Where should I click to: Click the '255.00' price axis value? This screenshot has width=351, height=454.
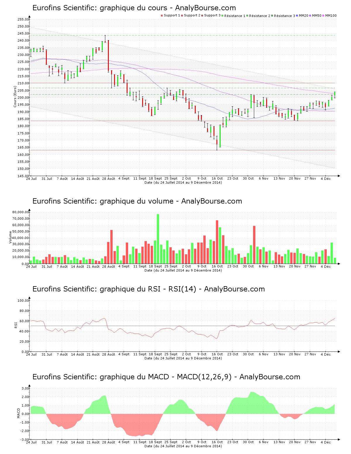click(x=23, y=19)
